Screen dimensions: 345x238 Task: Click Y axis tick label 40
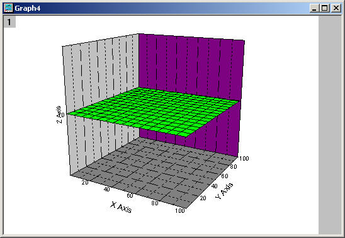pos(214,186)
